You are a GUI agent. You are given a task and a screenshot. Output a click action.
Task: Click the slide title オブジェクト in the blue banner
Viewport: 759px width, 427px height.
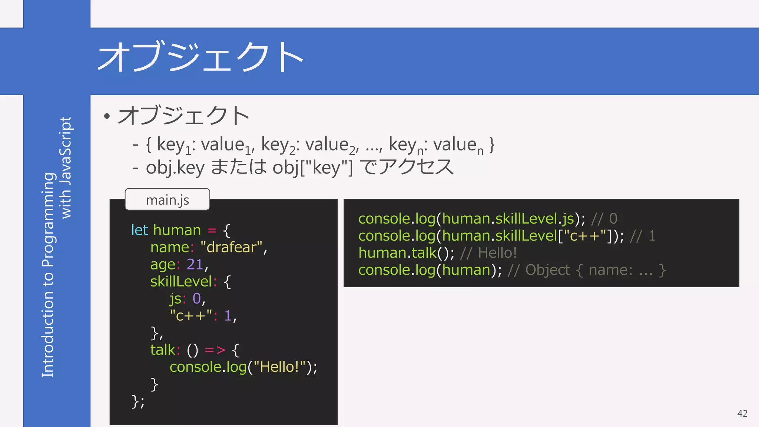(200, 57)
